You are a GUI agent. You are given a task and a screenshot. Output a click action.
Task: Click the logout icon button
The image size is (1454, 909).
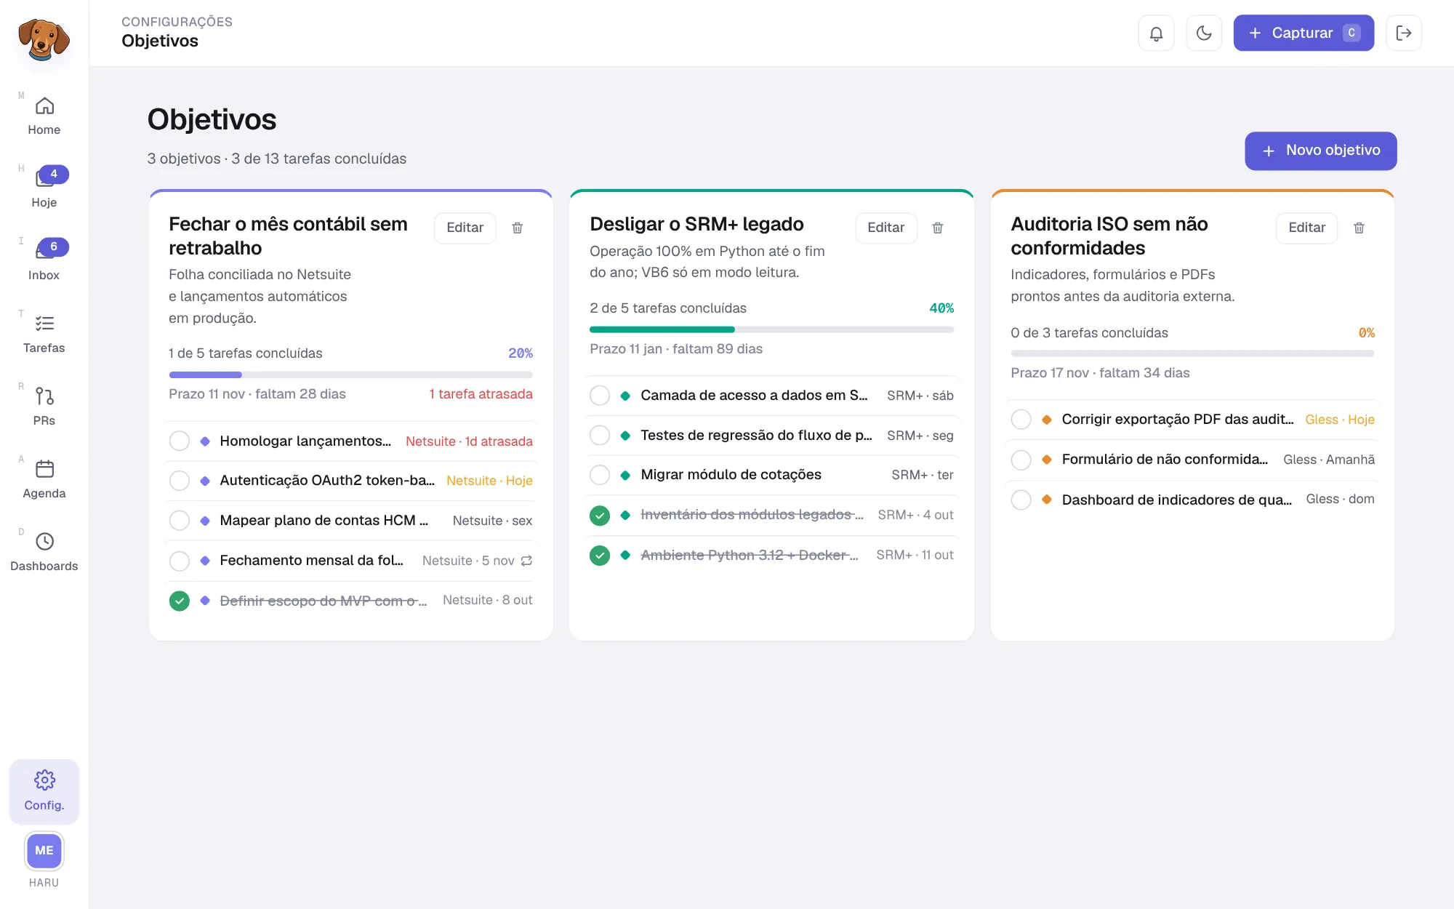[x=1403, y=33]
